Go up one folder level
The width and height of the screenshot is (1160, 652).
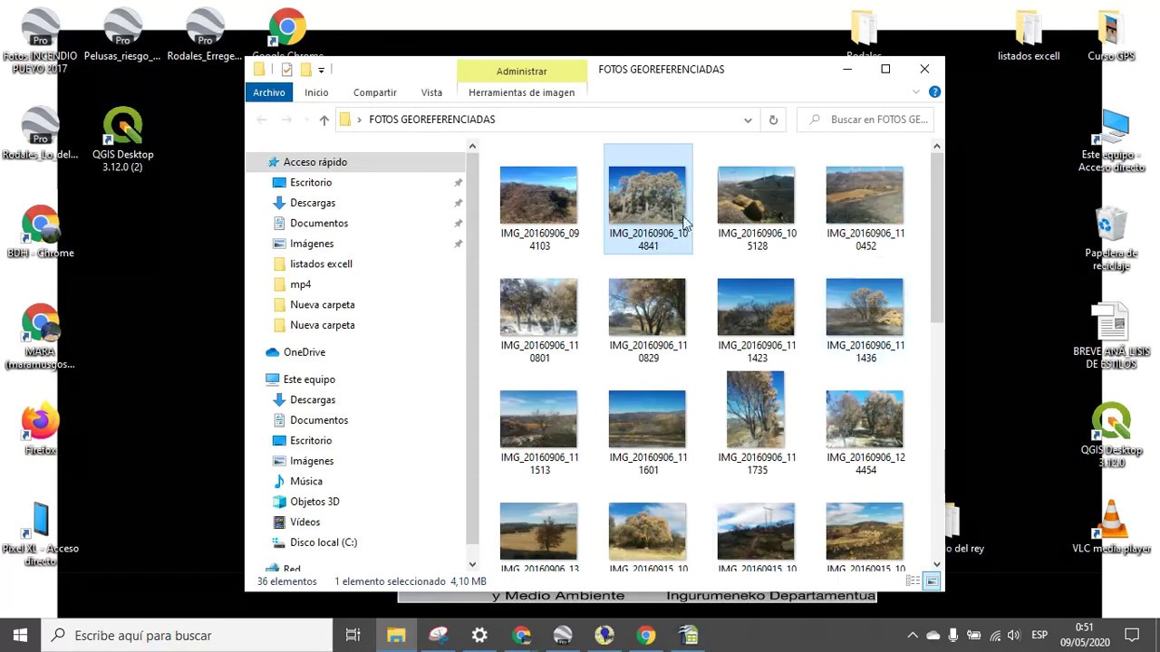point(324,120)
